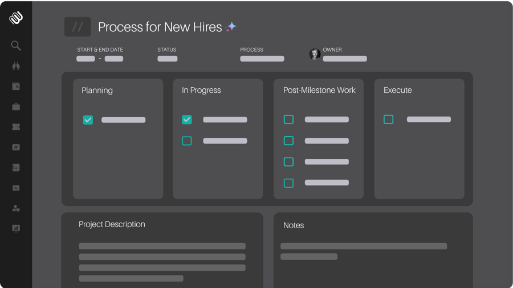The width and height of the screenshot is (513, 288).
Task: Open the people-heart icon in the sidebar
Action: [16, 208]
